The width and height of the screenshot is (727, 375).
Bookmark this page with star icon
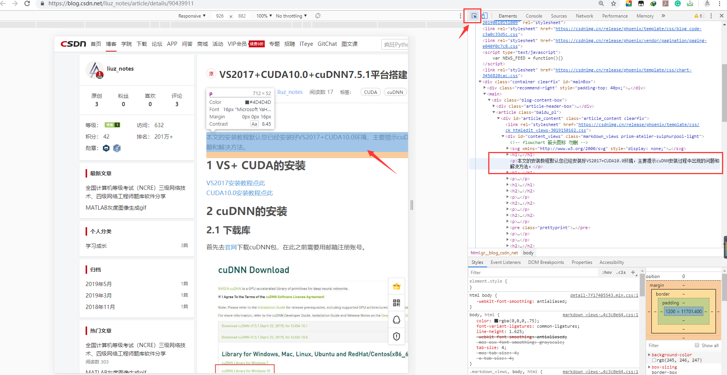tap(614, 3)
